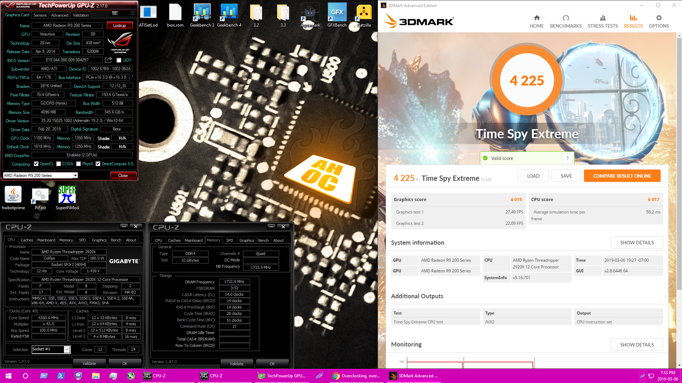Image resolution: width=682 pixels, height=383 pixels.
Task: Toggle the PhysX checkbox in GPU-Z
Action: [79, 164]
